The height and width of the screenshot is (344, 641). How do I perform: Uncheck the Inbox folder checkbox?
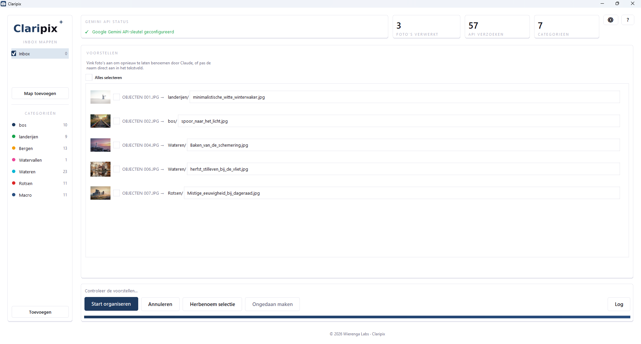coord(14,53)
